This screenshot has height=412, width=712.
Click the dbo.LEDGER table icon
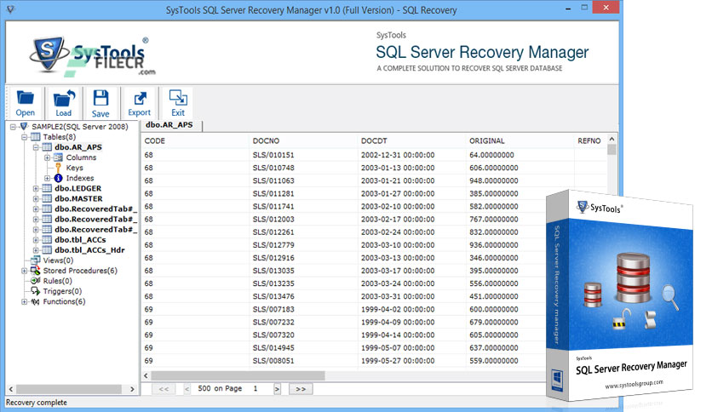click(x=47, y=188)
